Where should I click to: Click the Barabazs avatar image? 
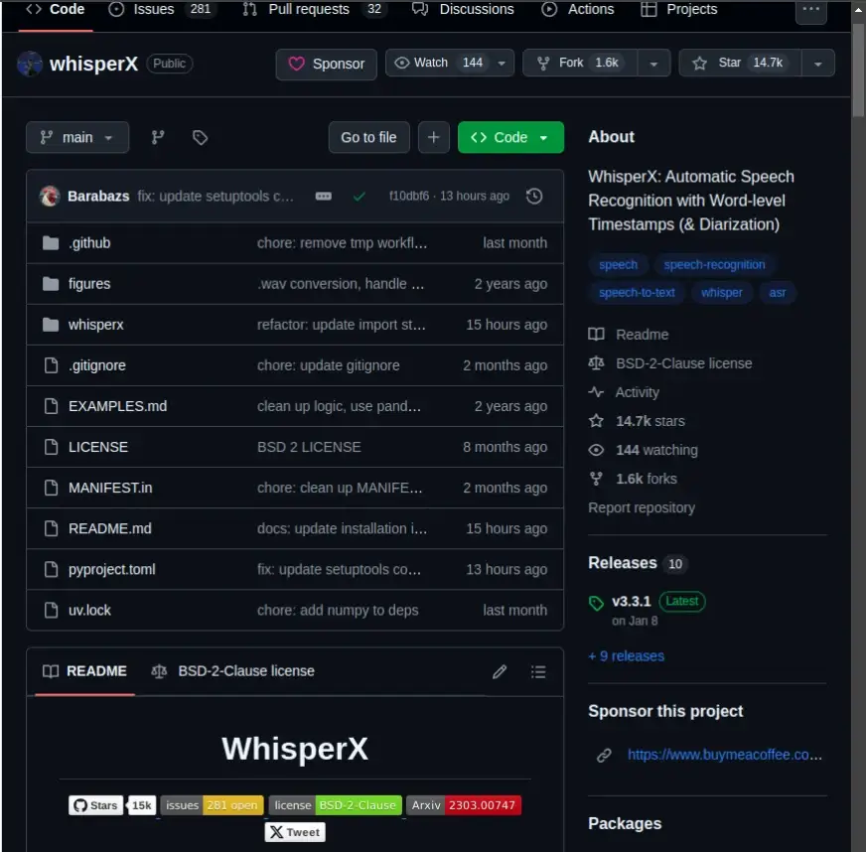tap(50, 196)
